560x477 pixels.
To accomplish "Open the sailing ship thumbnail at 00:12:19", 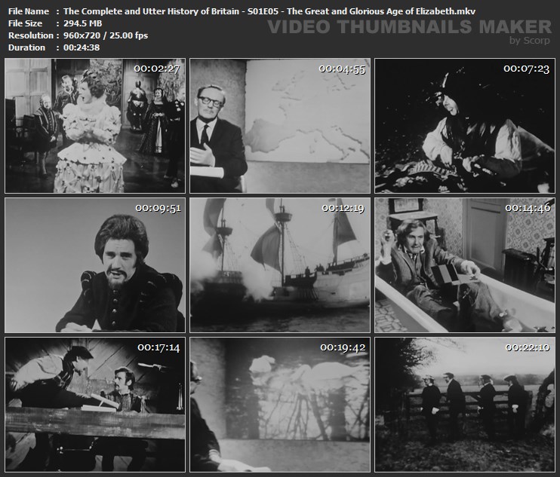I will pyautogui.click(x=280, y=265).
